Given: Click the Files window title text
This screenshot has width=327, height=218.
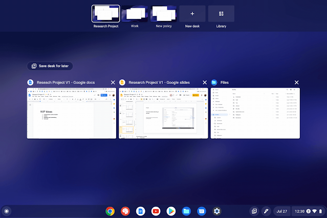Looking at the screenshot, I should point(225,82).
